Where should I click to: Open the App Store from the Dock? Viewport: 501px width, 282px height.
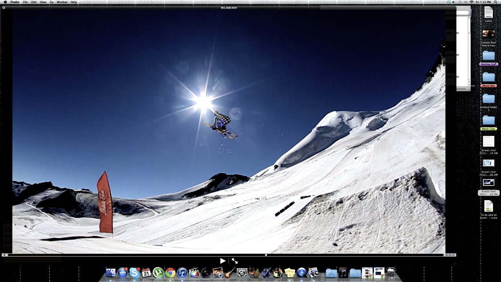tap(123, 273)
